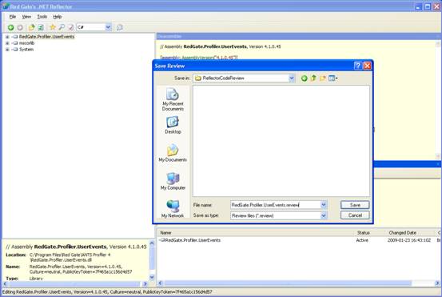Go to Desktop in the places bar

(173, 125)
